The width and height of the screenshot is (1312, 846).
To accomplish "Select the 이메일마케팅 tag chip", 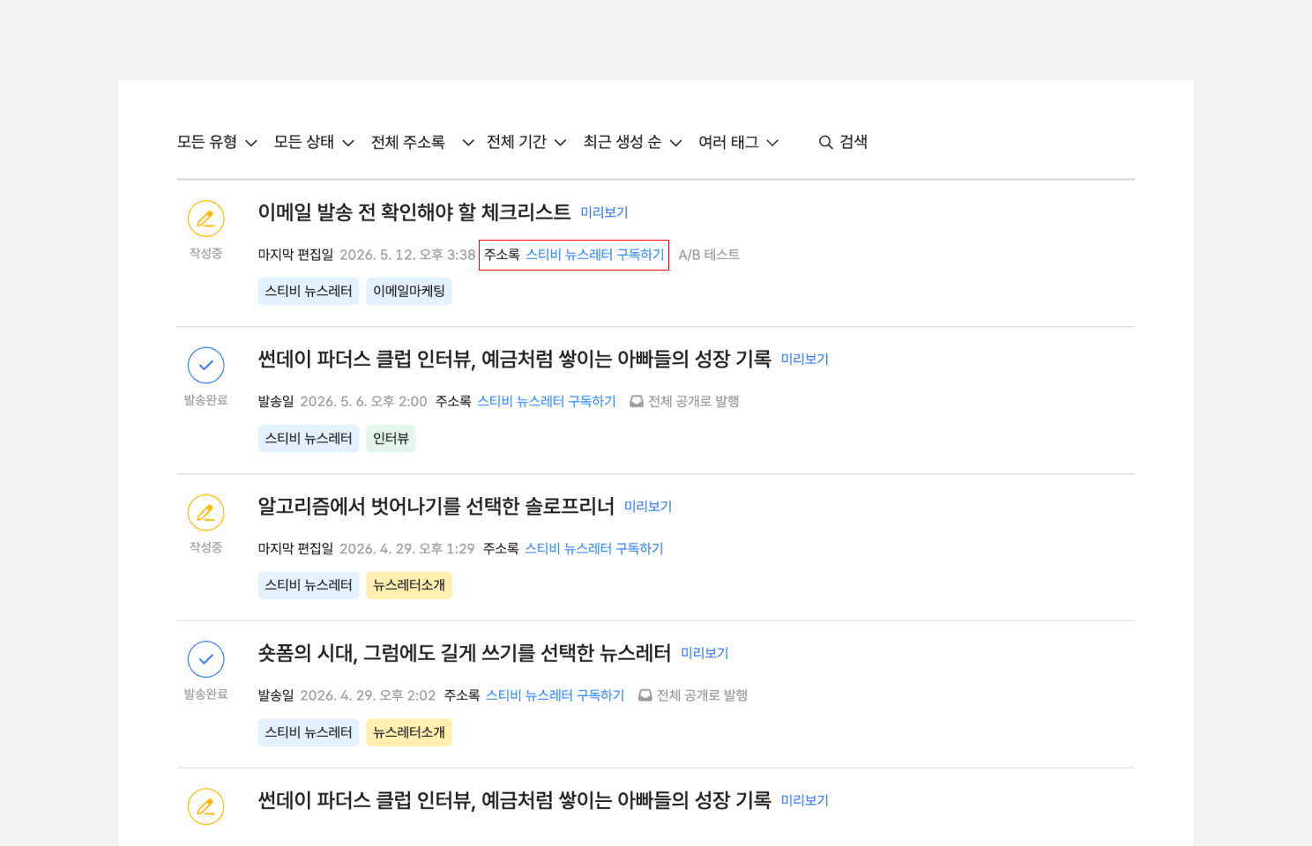I will [409, 291].
